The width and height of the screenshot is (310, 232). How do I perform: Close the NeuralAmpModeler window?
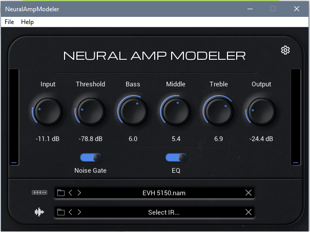tap(297, 9)
